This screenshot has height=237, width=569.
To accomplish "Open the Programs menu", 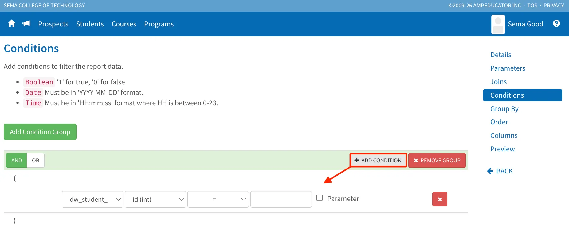I will pos(159,24).
